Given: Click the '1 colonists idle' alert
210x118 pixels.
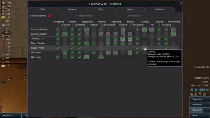Looking at the screenshot, I should [x=202, y=67].
